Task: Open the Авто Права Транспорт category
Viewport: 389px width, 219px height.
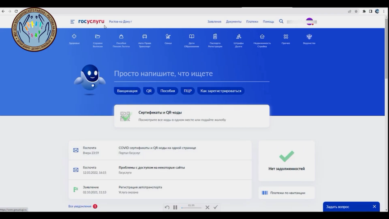Action: (145, 40)
